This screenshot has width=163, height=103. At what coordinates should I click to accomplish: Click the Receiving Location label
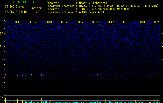click(x=60, y=6)
